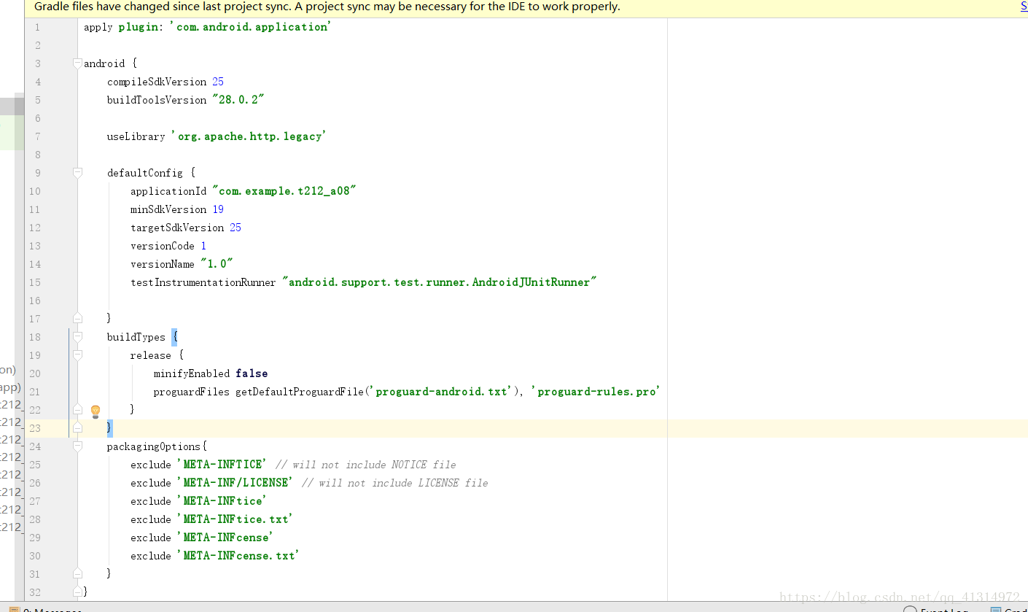
Task: Click the useLibrary keyword
Action: [x=136, y=136]
